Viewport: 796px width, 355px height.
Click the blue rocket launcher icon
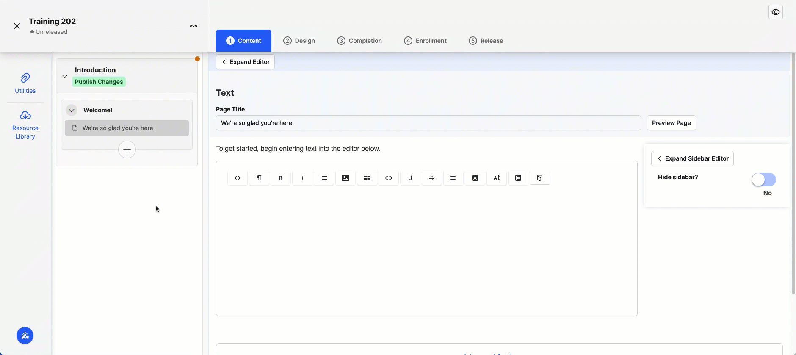tap(25, 336)
